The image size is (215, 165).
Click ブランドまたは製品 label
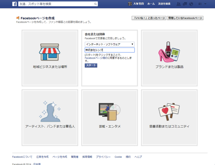pyautogui.click(x=169, y=67)
